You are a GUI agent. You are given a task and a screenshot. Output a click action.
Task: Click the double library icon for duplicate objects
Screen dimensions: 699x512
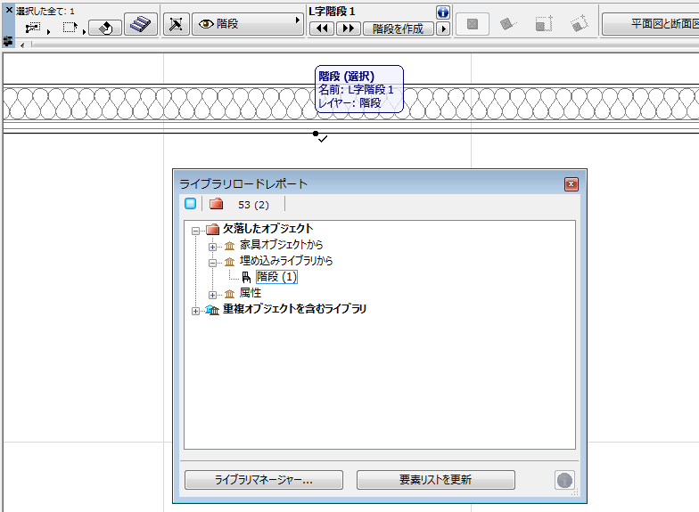coord(212,310)
